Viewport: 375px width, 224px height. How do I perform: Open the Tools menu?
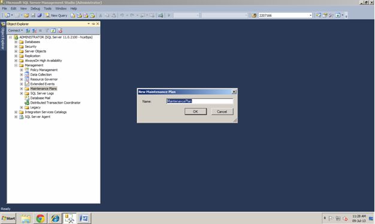point(47,8)
